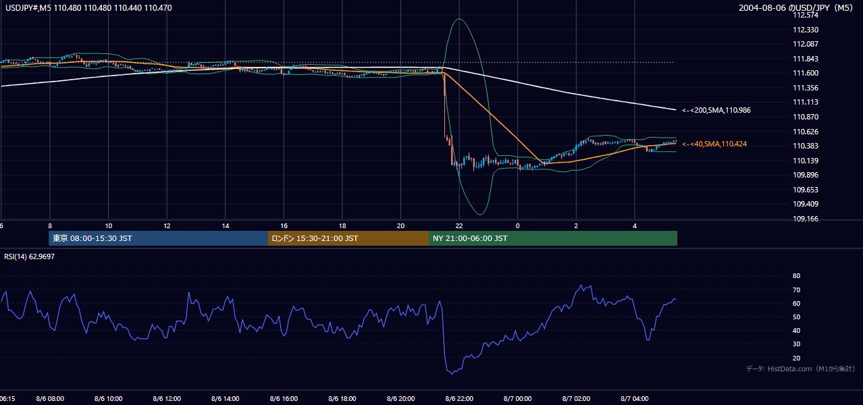
Task: Click price axis value 110.383
Action: tap(806, 146)
